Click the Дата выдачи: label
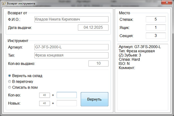 point(20,28)
